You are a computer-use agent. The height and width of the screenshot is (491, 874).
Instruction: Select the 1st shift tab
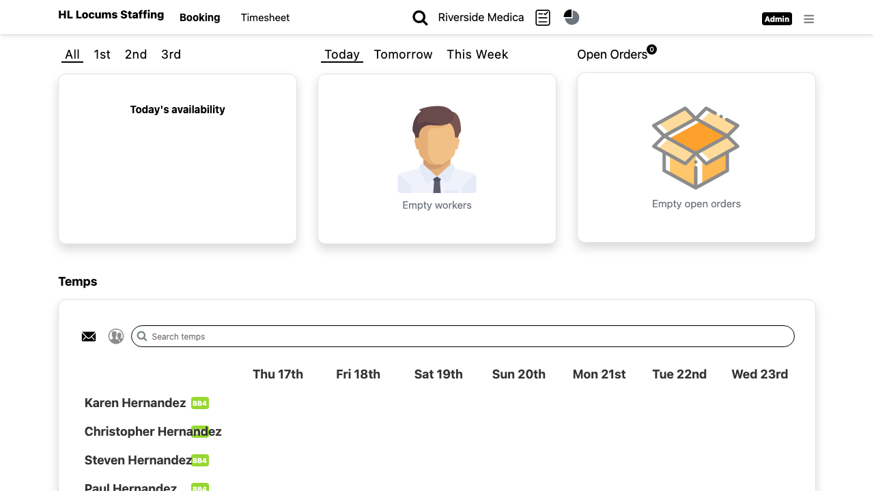[x=102, y=55]
